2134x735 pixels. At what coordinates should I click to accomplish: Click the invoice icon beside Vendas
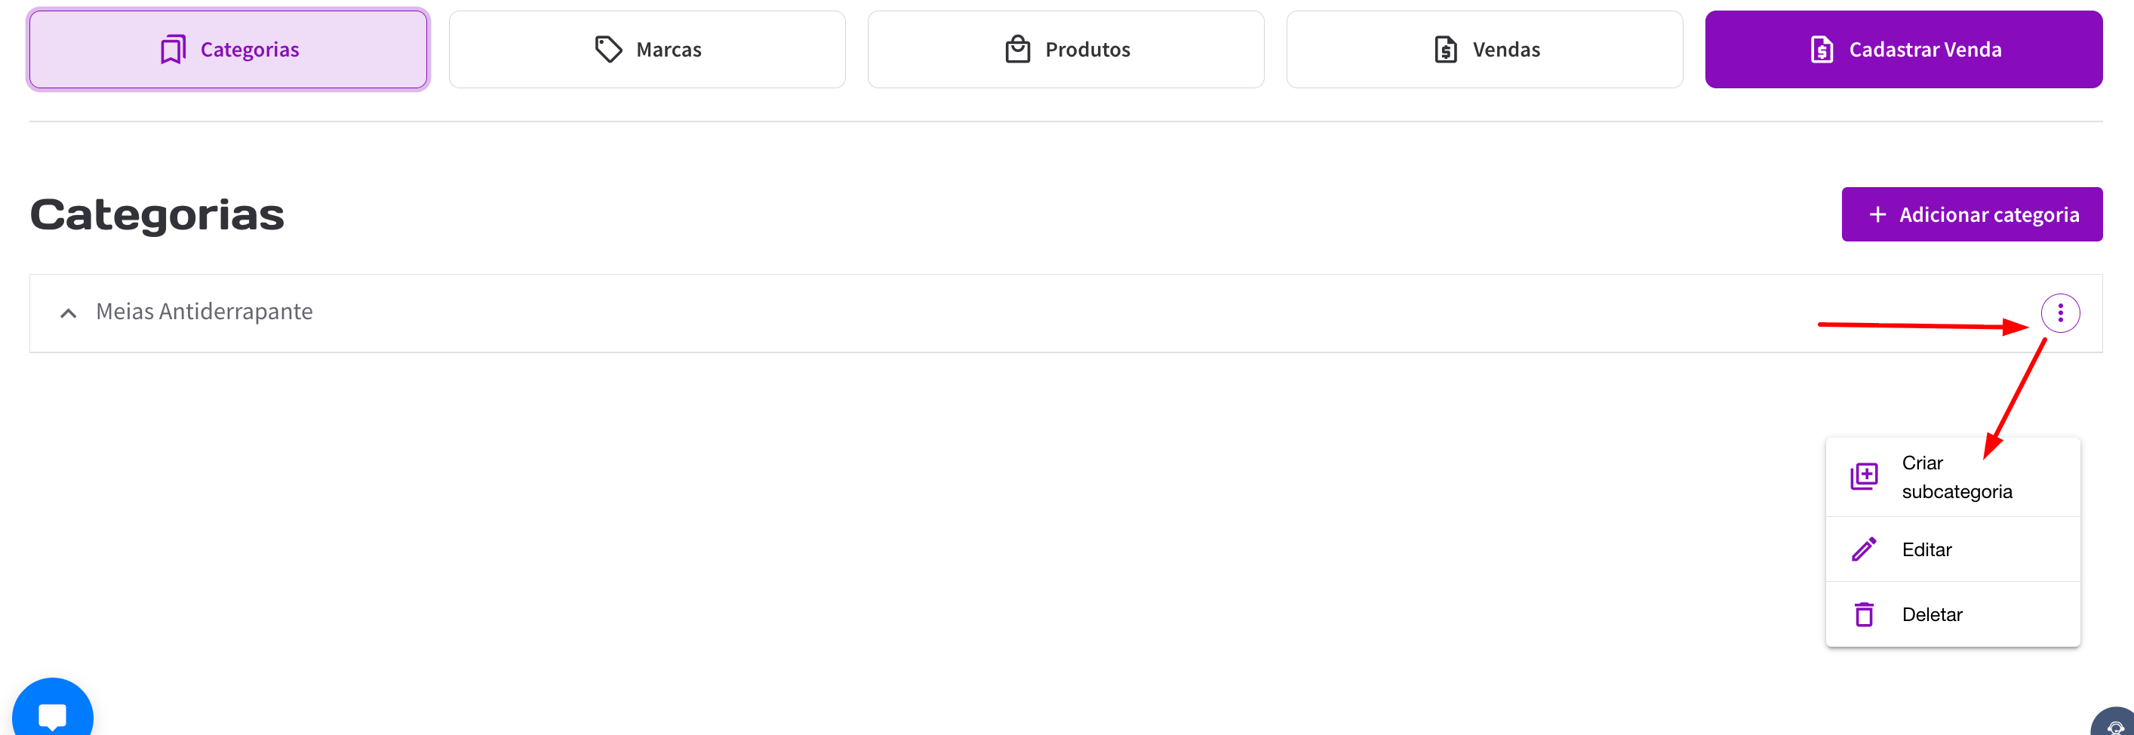(x=1446, y=50)
